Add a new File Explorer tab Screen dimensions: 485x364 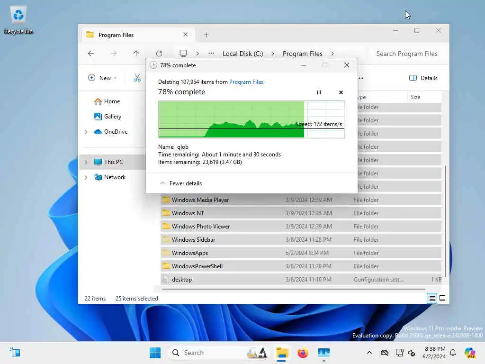[x=207, y=35]
